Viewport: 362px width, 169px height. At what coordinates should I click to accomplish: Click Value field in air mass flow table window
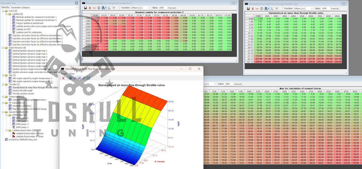326,9
